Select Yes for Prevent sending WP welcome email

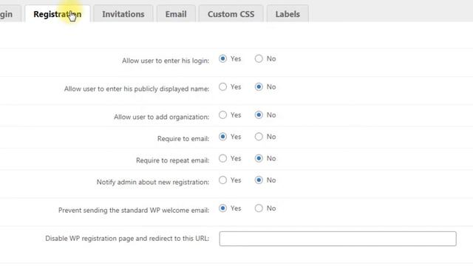tap(222, 208)
